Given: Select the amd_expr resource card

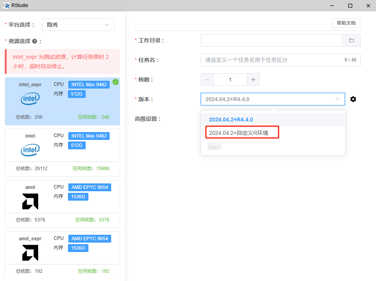Looking at the screenshot, I should pos(62,254).
